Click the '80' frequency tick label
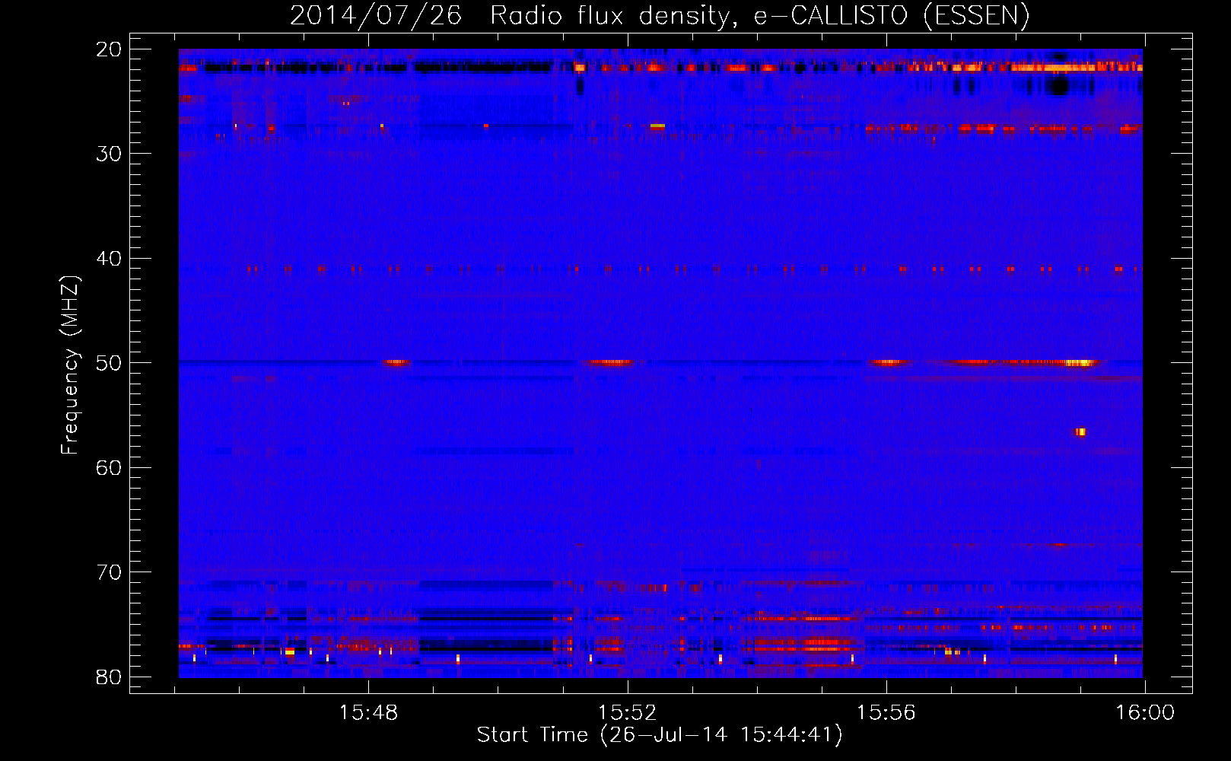The image size is (1231, 761). (x=109, y=677)
